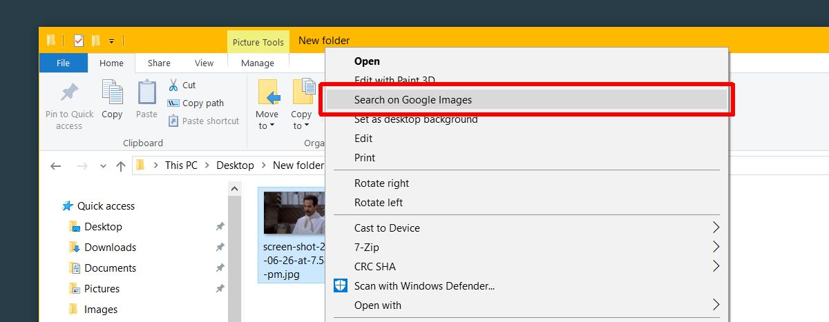Click the Documents icon in navigation pane
This screenshot has width=829, height=322.
tap(75, 268)
